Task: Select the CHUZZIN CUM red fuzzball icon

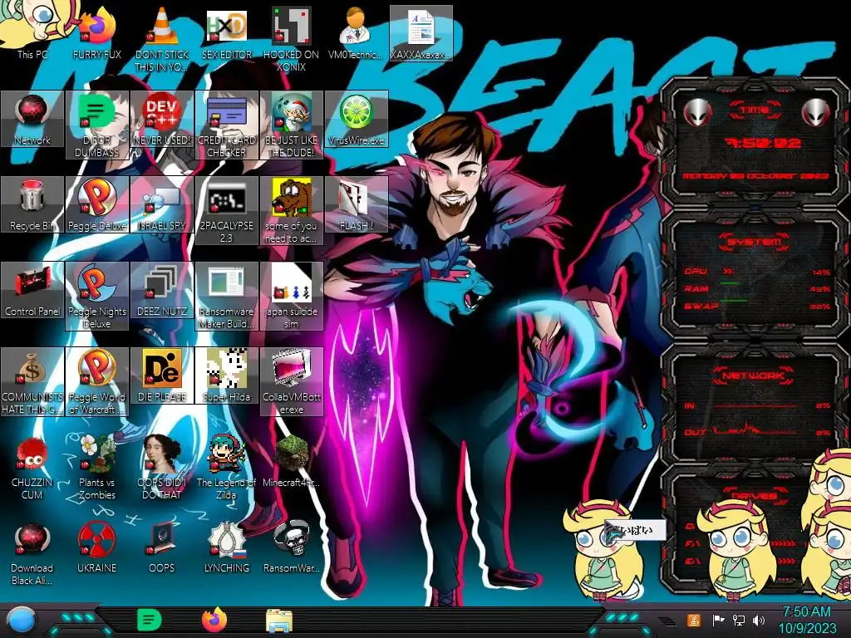Action: tap(32, 468)
